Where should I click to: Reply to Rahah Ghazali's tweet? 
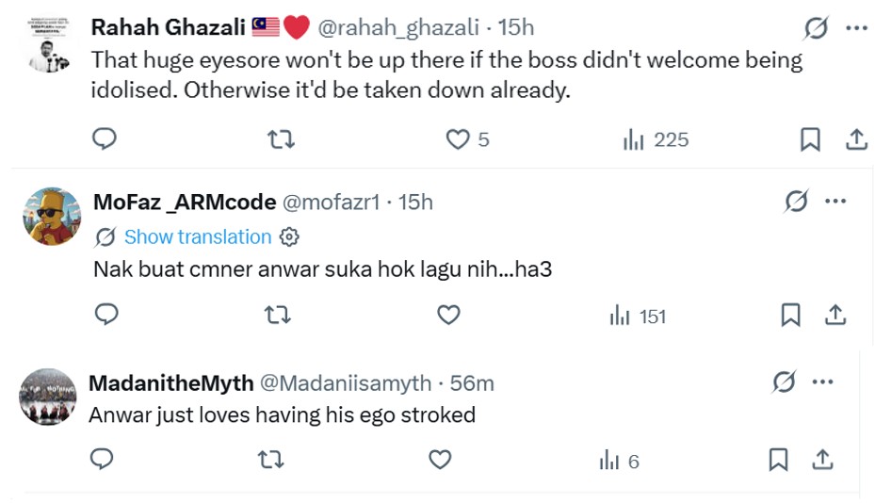(x=105, y=139)
